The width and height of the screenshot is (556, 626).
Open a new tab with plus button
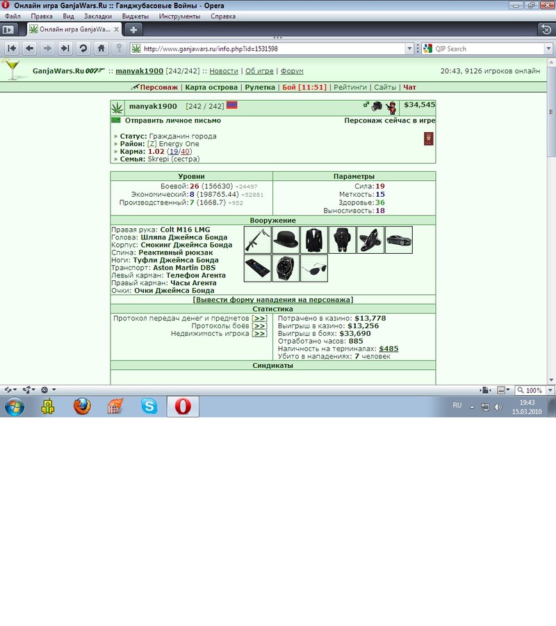coord(133,29)
